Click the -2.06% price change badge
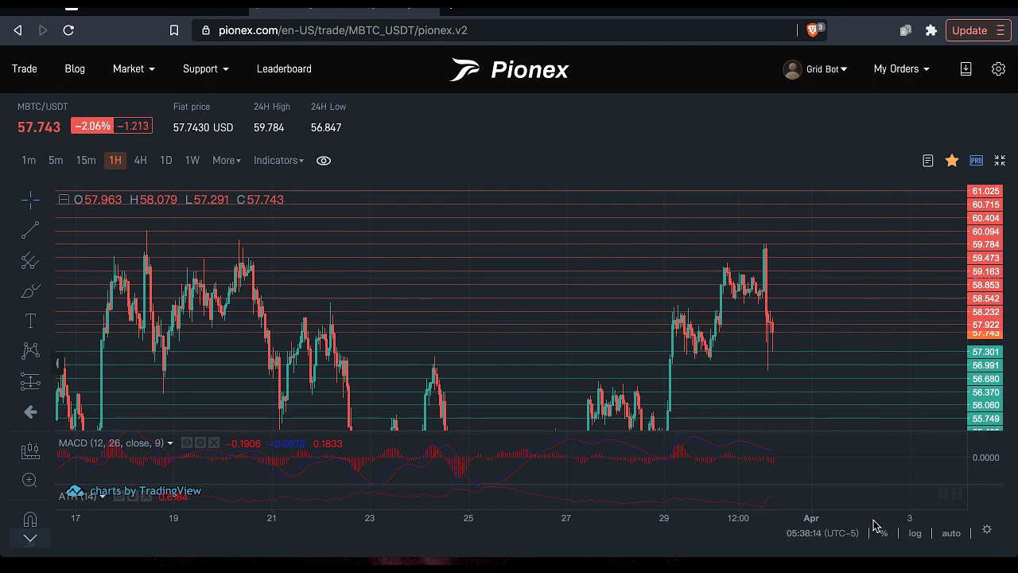This screenshot has height=573, width=1018. click(92, 127)
